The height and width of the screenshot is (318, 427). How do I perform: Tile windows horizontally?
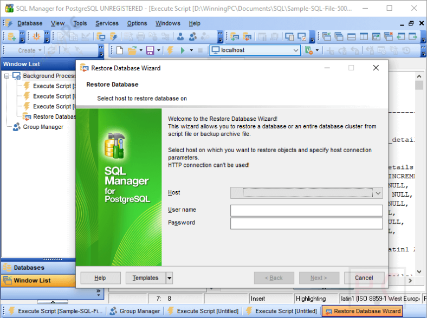[x=351, y=36]
